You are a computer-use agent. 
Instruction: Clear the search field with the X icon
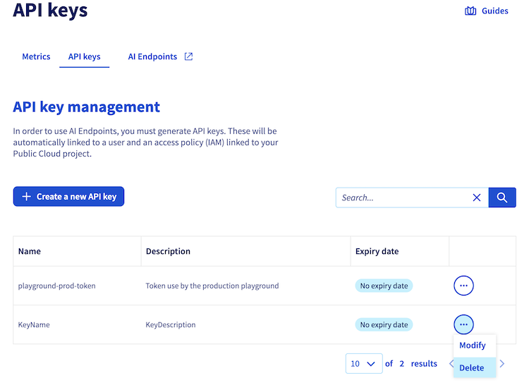477,198
